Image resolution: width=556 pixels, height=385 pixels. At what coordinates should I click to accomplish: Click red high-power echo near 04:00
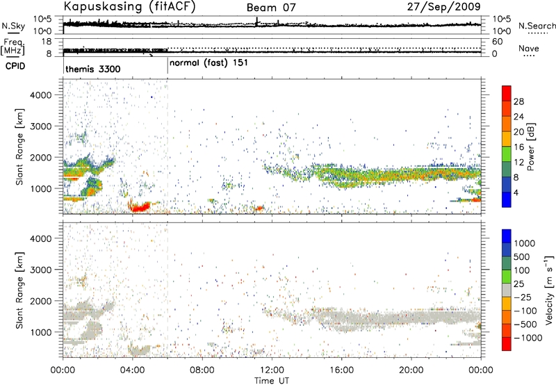tap(141, 207)
